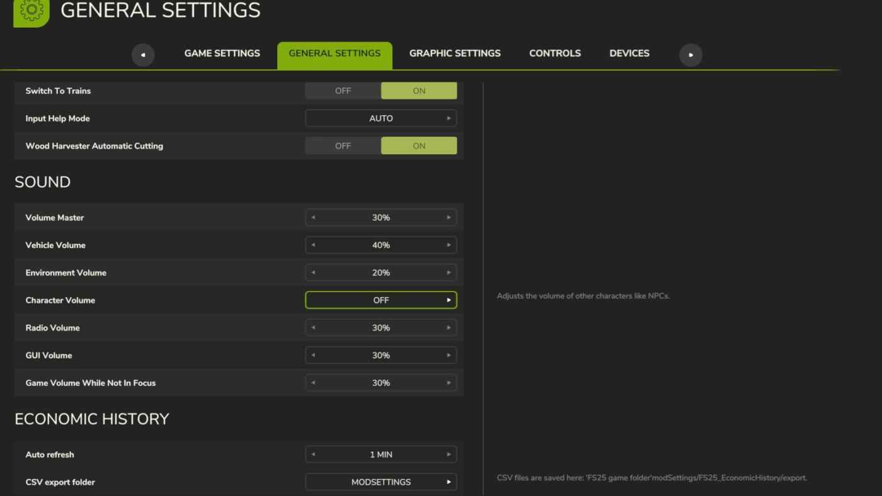The width and height of the screenshot is (882, 496).
Task: Decrease Vehicle Volume with left arrow
Action: click(313, 245)
